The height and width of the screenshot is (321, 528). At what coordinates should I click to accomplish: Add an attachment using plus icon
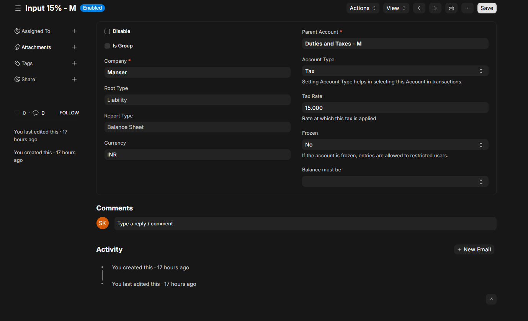click(74, 47)
